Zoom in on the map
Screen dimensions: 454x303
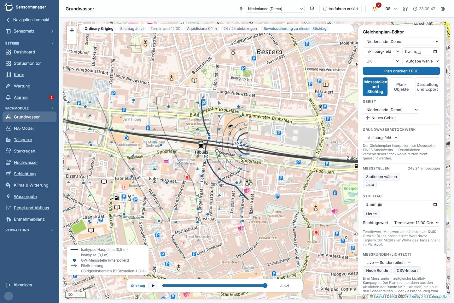tap(72, 30)
